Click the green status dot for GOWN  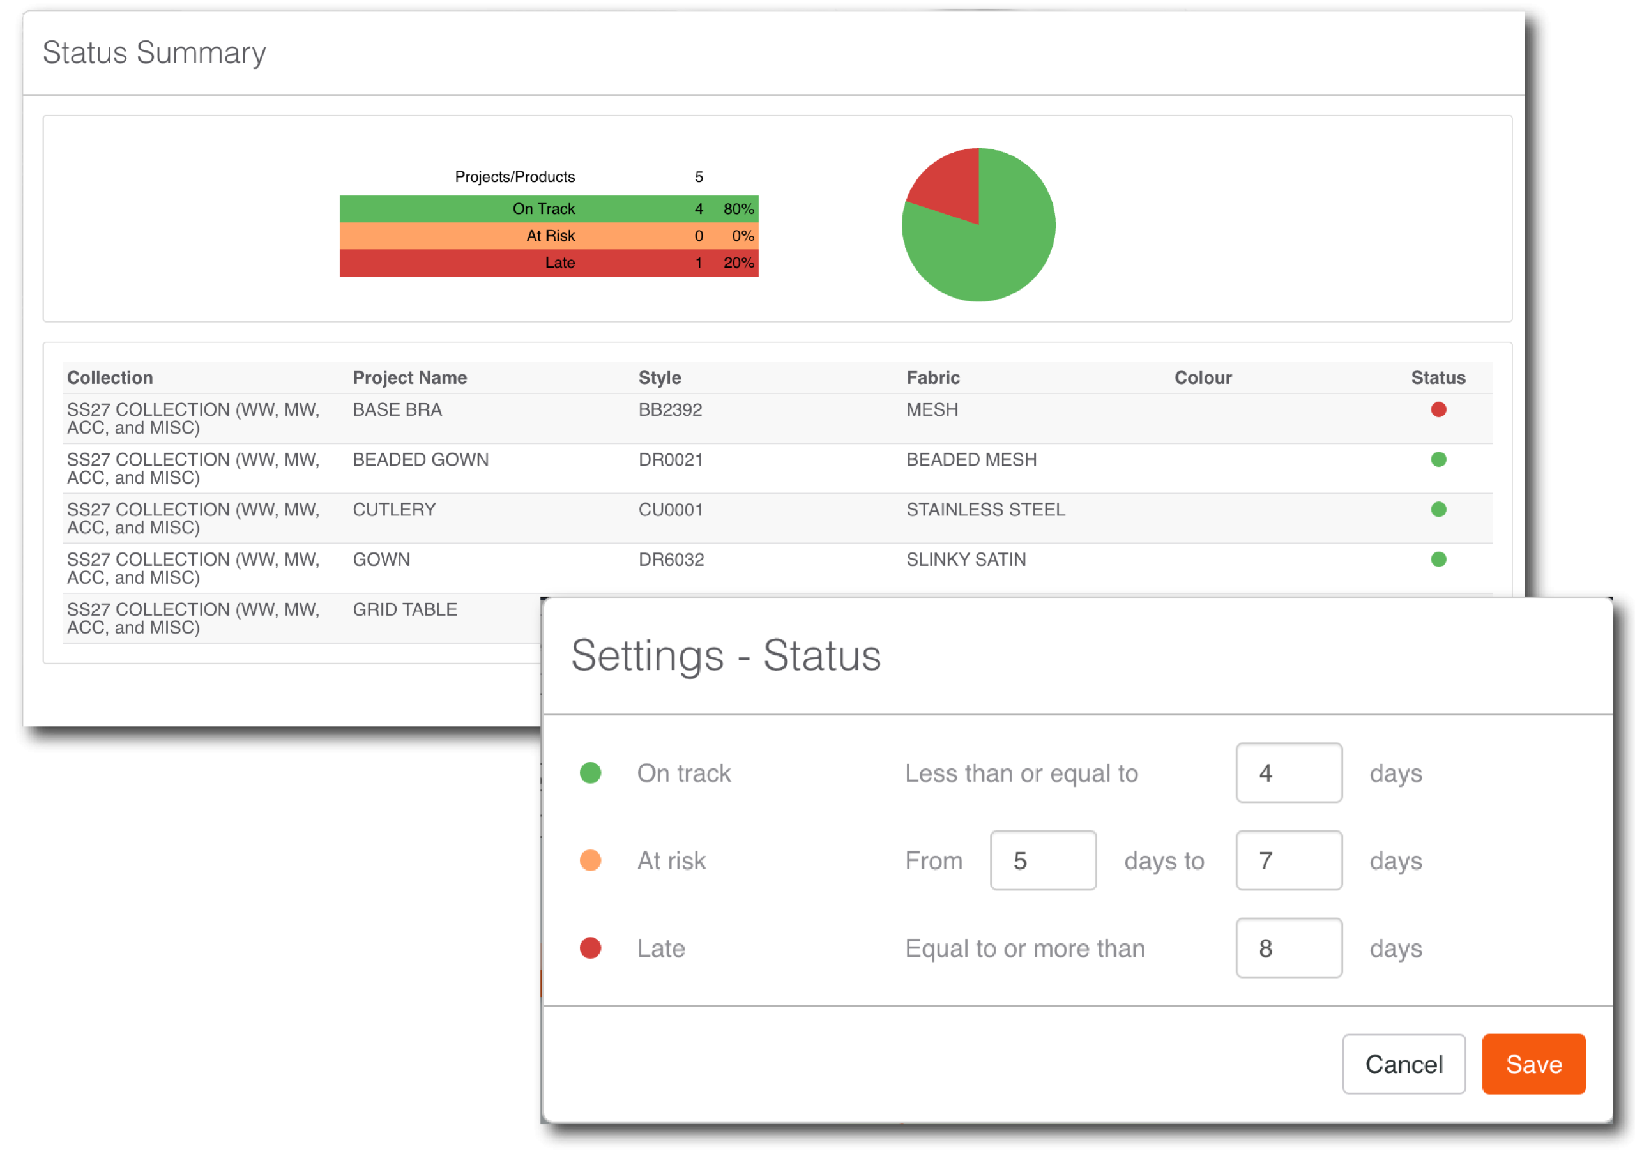(x=1438, y=559)
